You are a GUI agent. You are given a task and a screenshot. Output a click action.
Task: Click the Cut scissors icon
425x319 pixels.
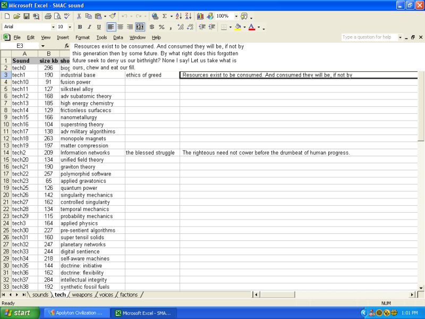click(79, 16)
